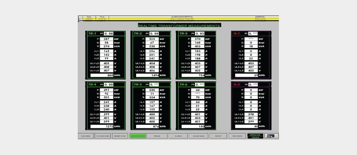
Task: Click the Adress column header
Action: pos(267,17)
